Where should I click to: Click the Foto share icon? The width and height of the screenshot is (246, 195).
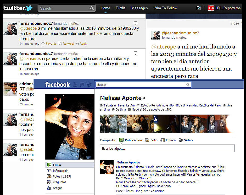click(x=147, y=140)
